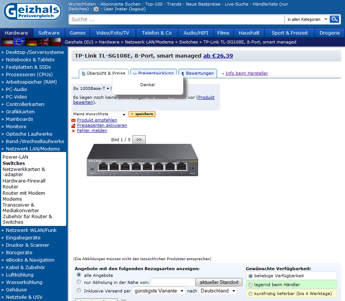Open the Live-Suche header link
Image resolution: width=345 pixels, height=301 pixels.
pos(236,4)
